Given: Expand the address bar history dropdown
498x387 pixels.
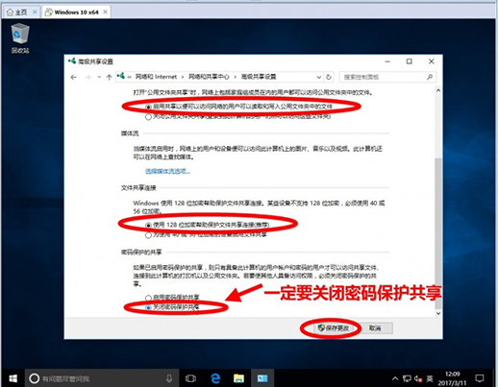Looking at the screenshot, I should click(x=319, y=77).
